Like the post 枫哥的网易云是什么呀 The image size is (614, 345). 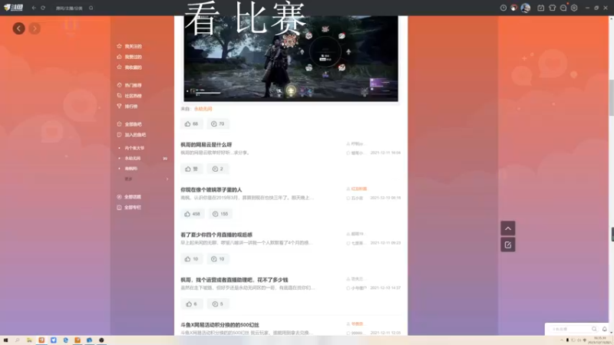(x=191, y=169)
